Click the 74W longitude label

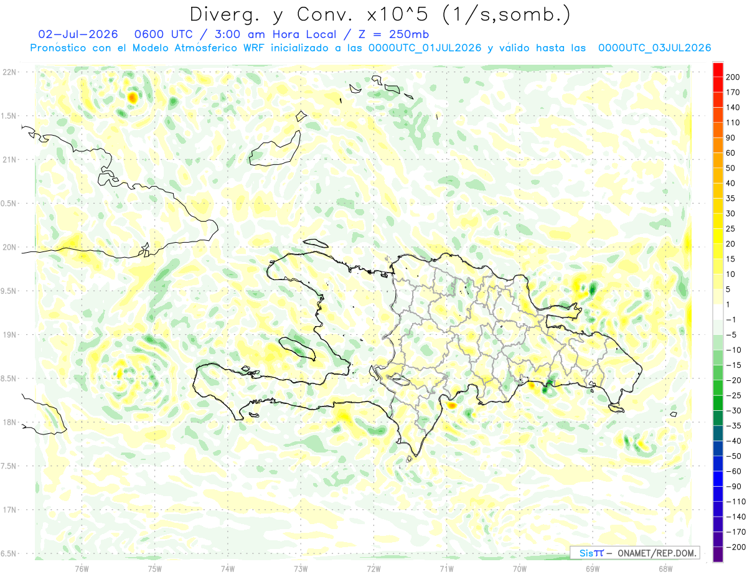(x=227, y=568)
